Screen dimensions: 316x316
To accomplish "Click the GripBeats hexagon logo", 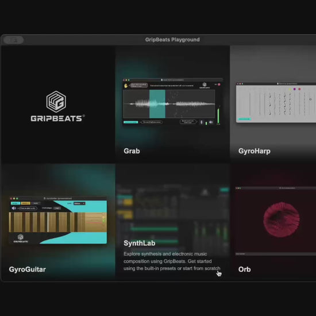I will (x=56, y=102).
